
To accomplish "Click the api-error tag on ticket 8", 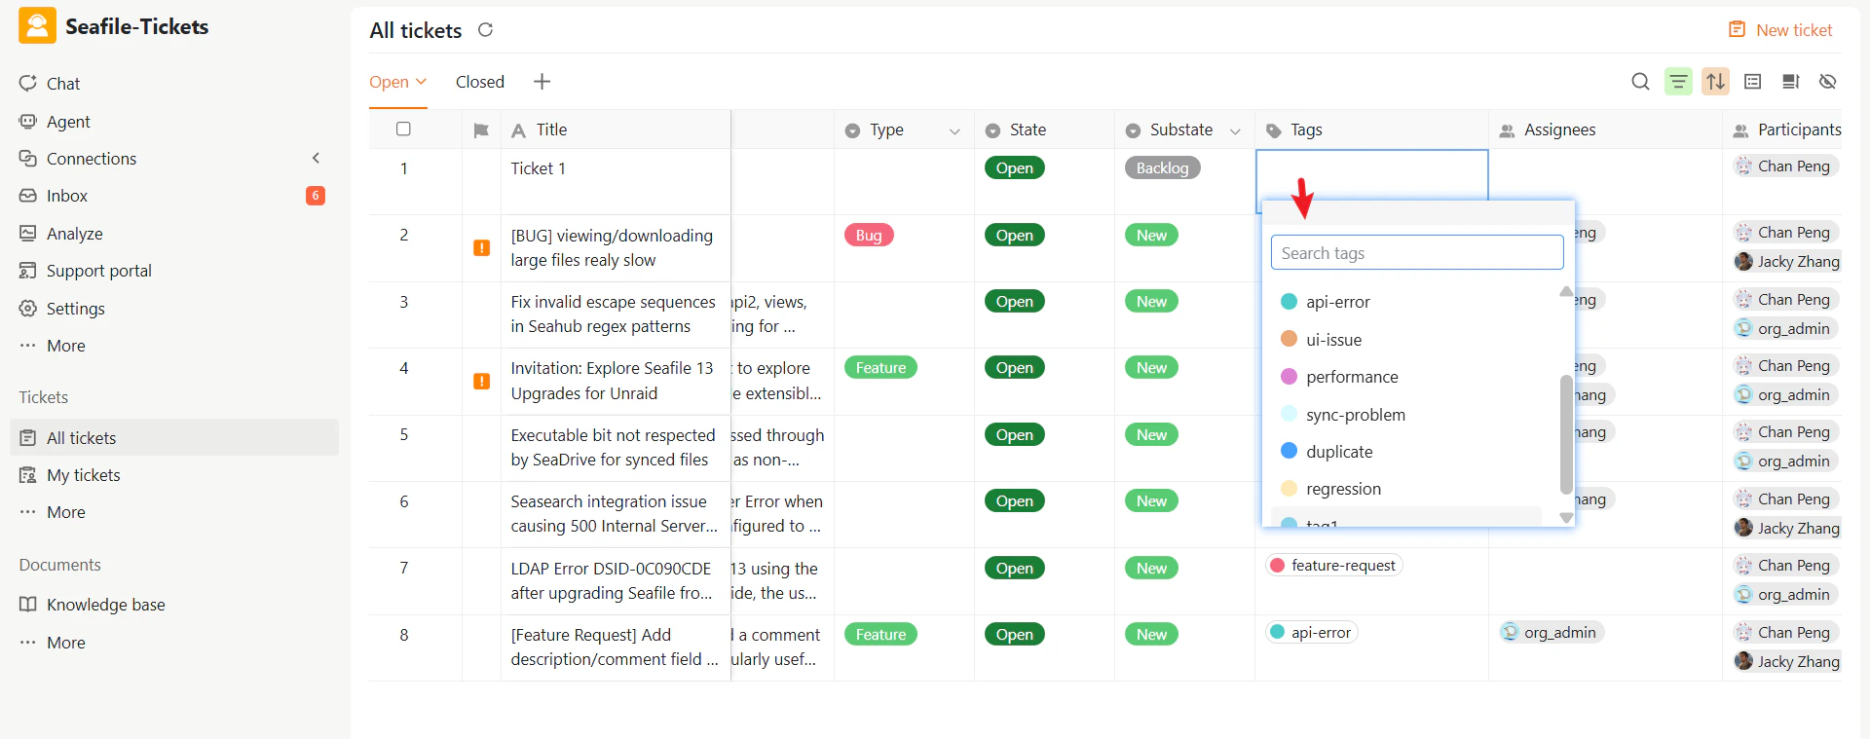I will [x=1311, y=633].
